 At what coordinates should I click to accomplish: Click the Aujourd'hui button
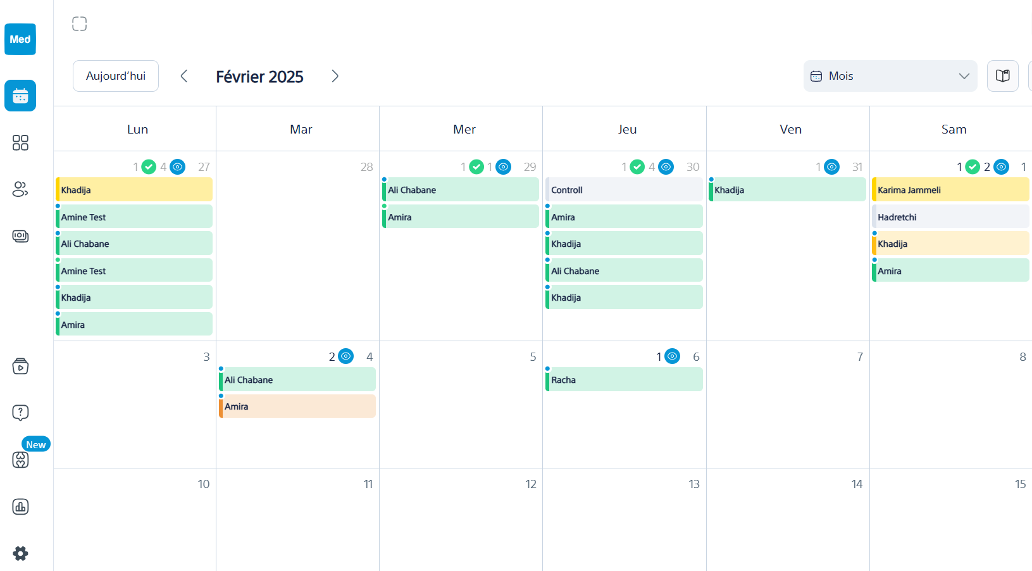pyautogui.click(x=115, y=75)
